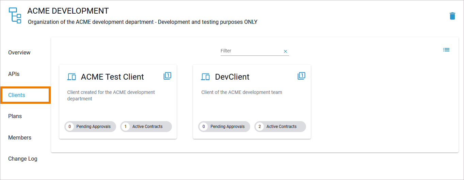Open DevClient versions icon
The image size is (464, 180).
point(301,76)
